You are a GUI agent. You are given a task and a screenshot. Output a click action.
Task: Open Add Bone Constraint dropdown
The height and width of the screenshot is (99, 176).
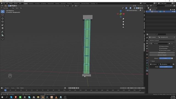click(162, 40)
